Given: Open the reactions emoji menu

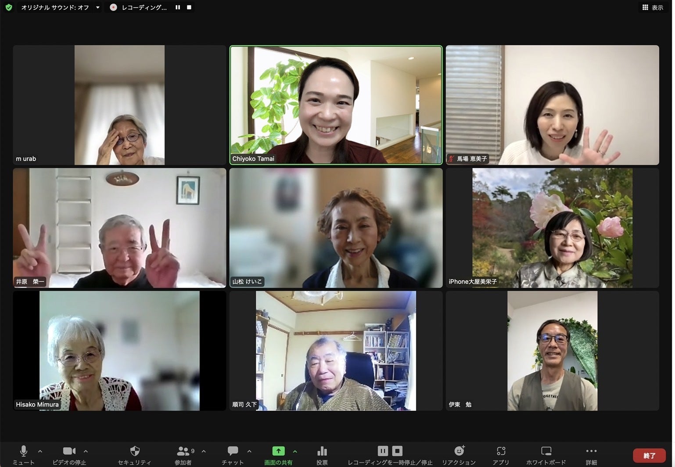Looking at the screenshot, I should click(x=459, y=451).
